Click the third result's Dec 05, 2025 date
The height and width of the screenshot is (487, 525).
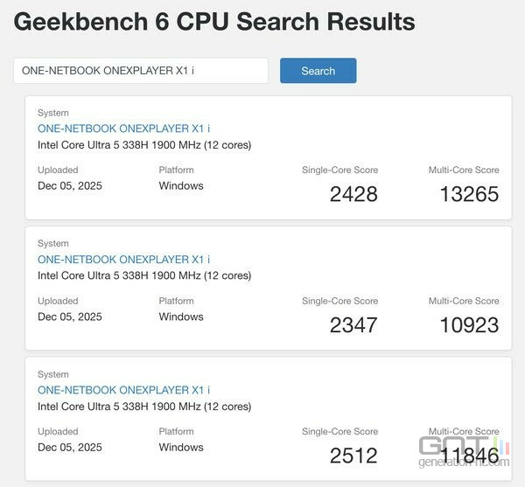pyautogui.click(x=70, y=447)
